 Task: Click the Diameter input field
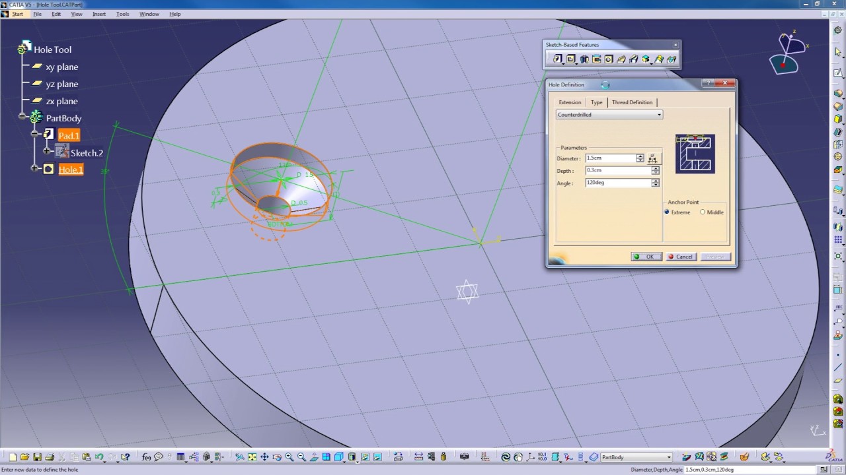coord(610,158)
